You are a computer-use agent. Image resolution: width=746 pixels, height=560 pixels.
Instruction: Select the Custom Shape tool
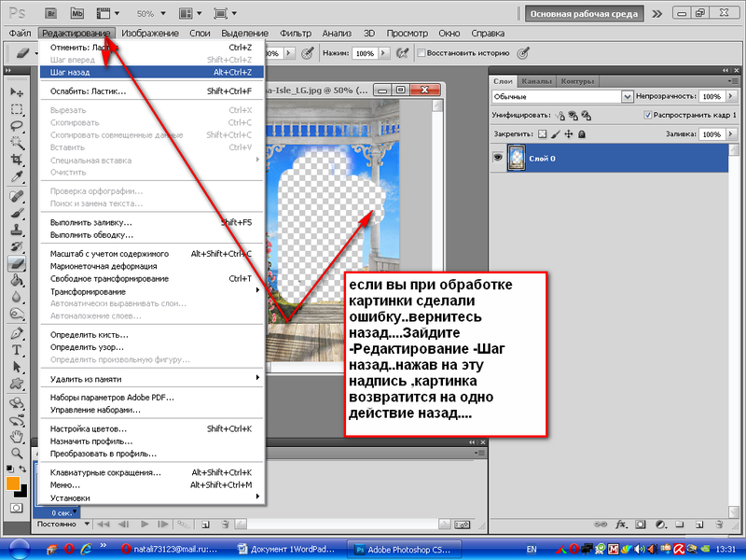pos(17,384)
